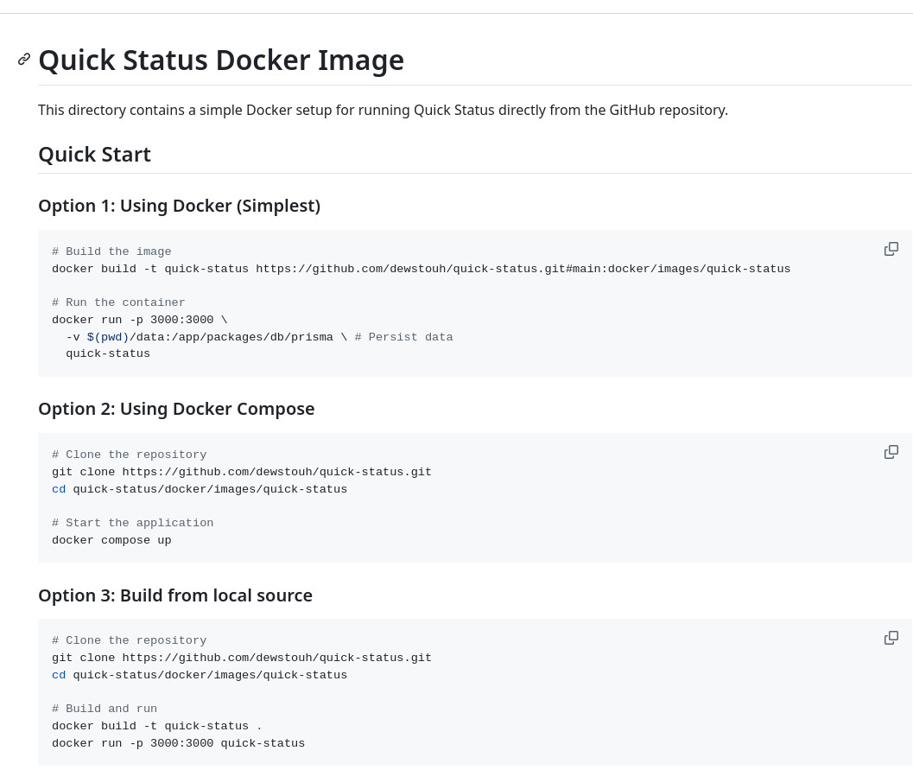Copy the Option 3 local source code block

click(x=891, y=638)
